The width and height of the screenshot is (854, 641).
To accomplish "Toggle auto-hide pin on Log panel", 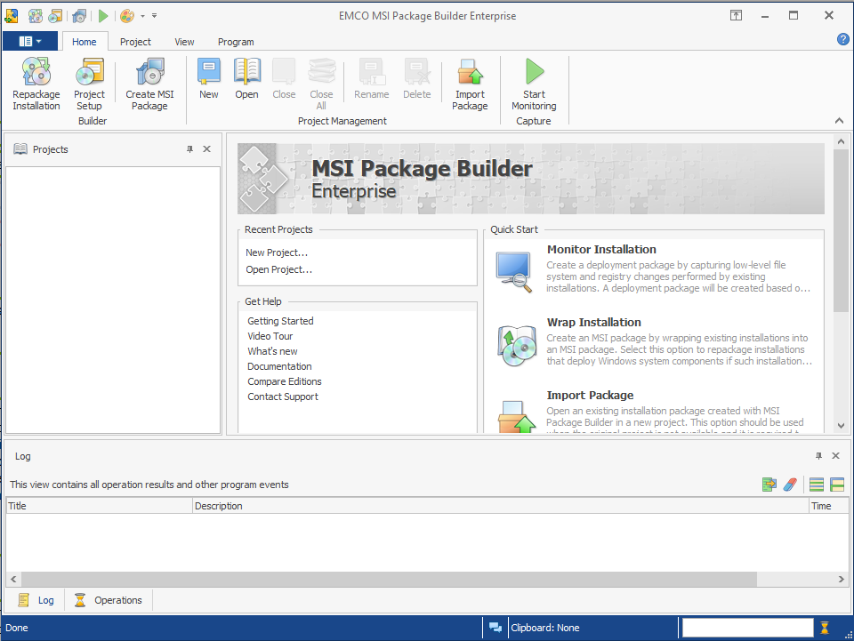I will pyautogui.click(x=819, y=456).
